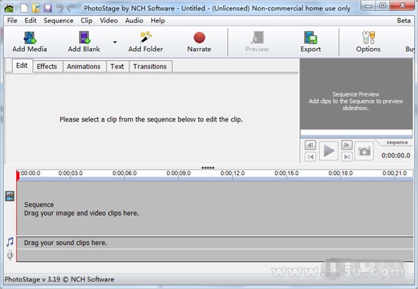Click the Beta label in menu bar

(403, 20)
